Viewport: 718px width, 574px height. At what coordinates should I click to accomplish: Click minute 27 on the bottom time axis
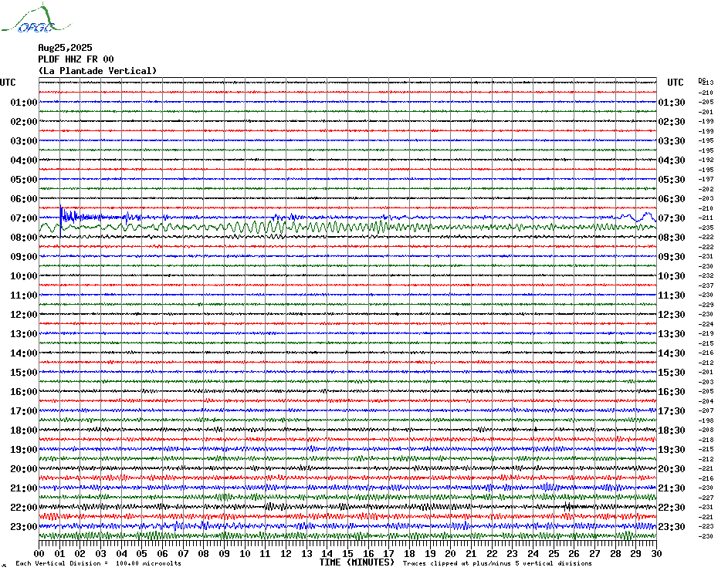click(x=594, y=554)
